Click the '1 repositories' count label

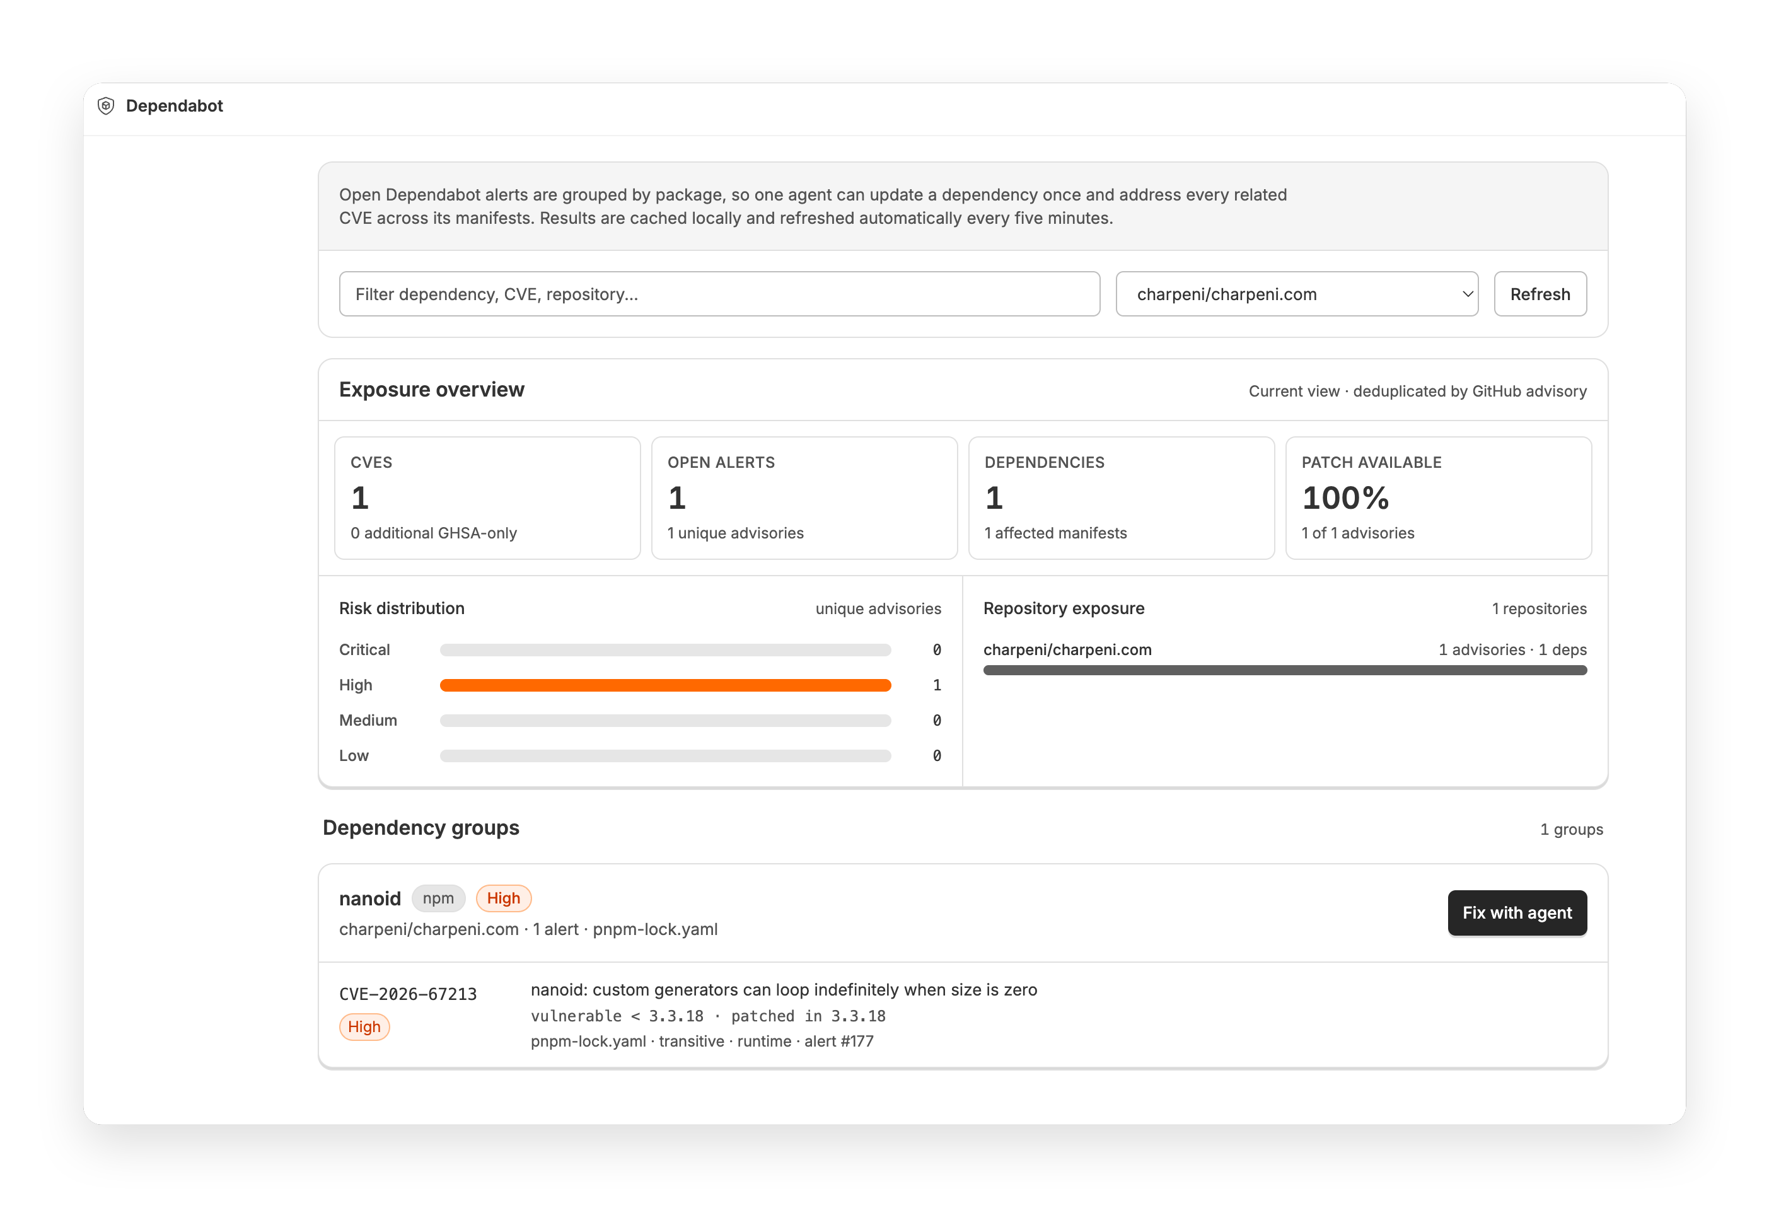point(1539,609)
